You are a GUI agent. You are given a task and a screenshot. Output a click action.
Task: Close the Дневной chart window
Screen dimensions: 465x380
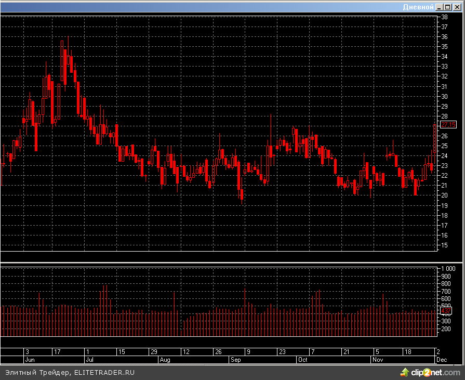click(456, 7)
